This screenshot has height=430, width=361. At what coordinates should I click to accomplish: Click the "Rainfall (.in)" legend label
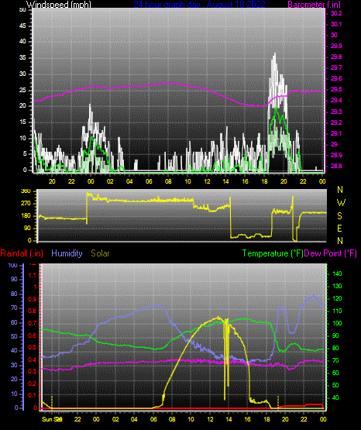(22, 253)
